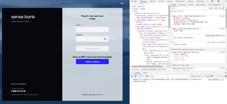The width and height of the screenshot is (227, 104).
Task: Toggle the .cls class editor
Action: click(215, 8)
